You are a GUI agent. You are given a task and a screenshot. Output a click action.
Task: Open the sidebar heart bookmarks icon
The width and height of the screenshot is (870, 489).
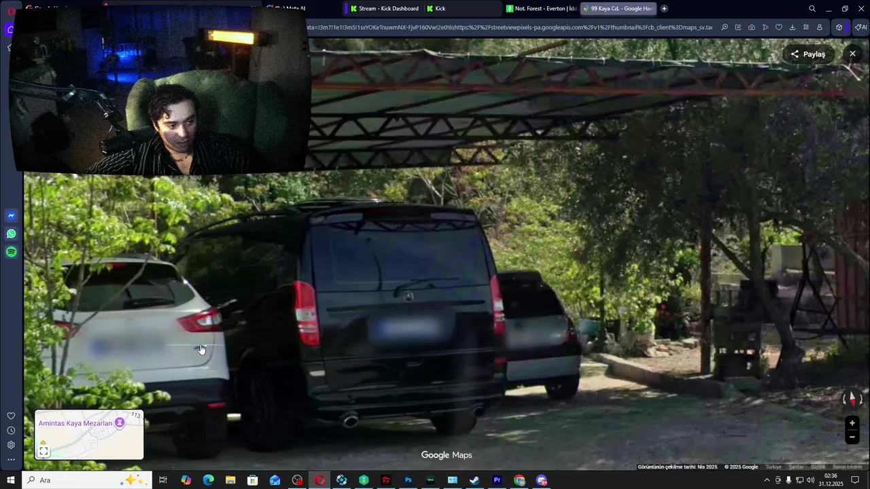click(11, 416)
